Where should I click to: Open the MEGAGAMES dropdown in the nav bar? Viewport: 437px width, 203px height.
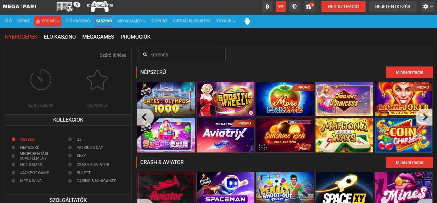tap(131, 21)
